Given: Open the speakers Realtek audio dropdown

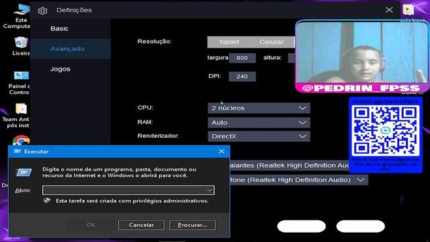Looking at the screenshot, I should coord(290,165).
